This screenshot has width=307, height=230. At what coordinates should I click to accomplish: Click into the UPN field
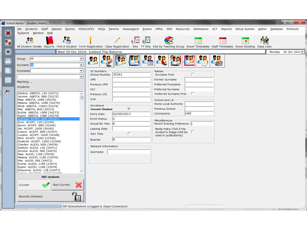point(131,80)
